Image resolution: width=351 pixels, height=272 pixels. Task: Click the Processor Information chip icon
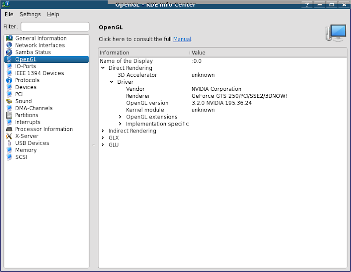[9, 129]
